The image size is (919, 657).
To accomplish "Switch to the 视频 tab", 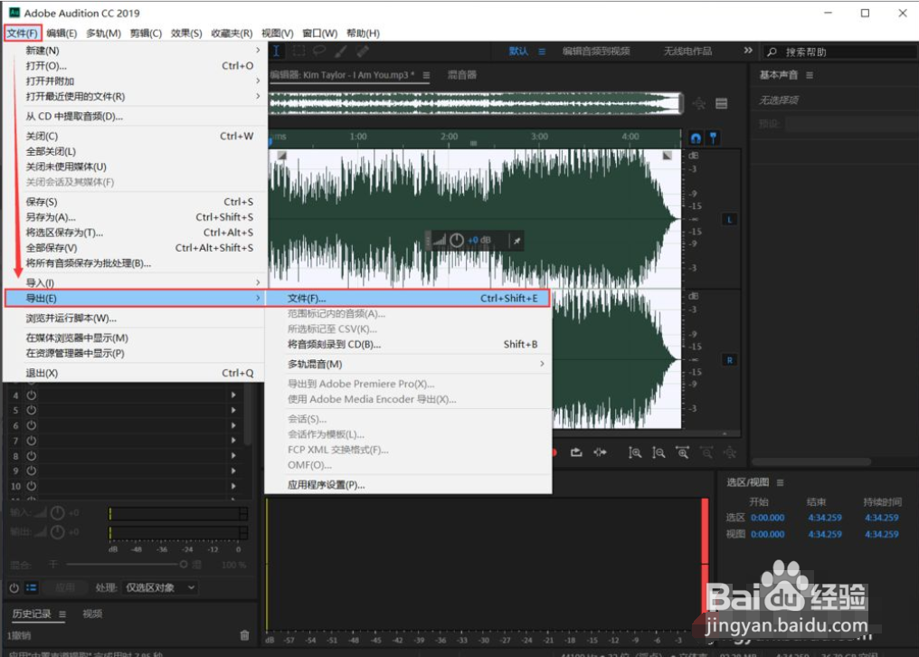I will point(92,614).
